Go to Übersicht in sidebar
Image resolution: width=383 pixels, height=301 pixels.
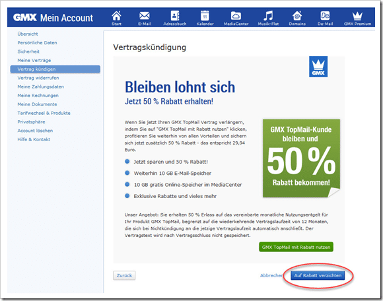28,34
